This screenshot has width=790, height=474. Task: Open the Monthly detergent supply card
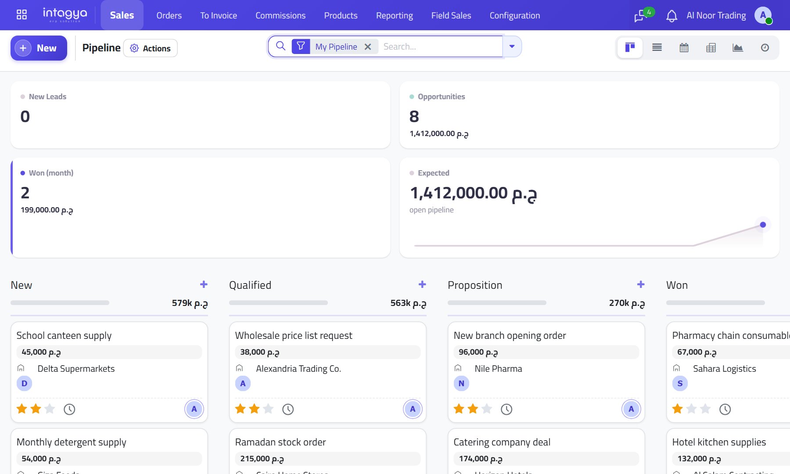pyautogui.click(x=109, y=452)
